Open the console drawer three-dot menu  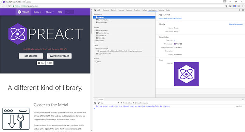tap(95, 100)
